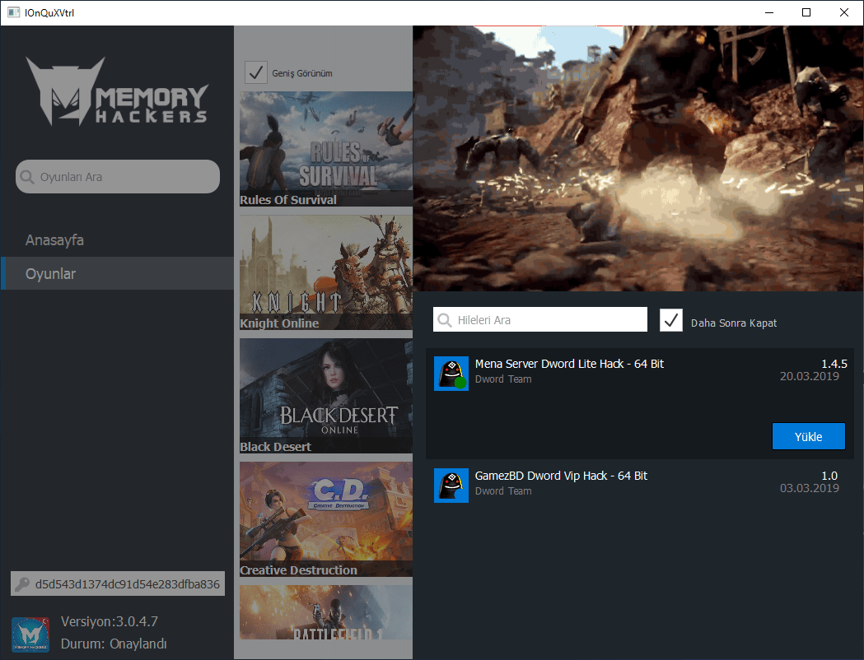Click the key icon beside license code
Image resolution: width=864 pixels, height=660 pixels.
pos(22,584)
